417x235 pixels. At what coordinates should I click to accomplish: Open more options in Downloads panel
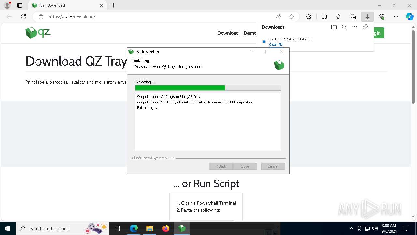click(x=355, y=27)
